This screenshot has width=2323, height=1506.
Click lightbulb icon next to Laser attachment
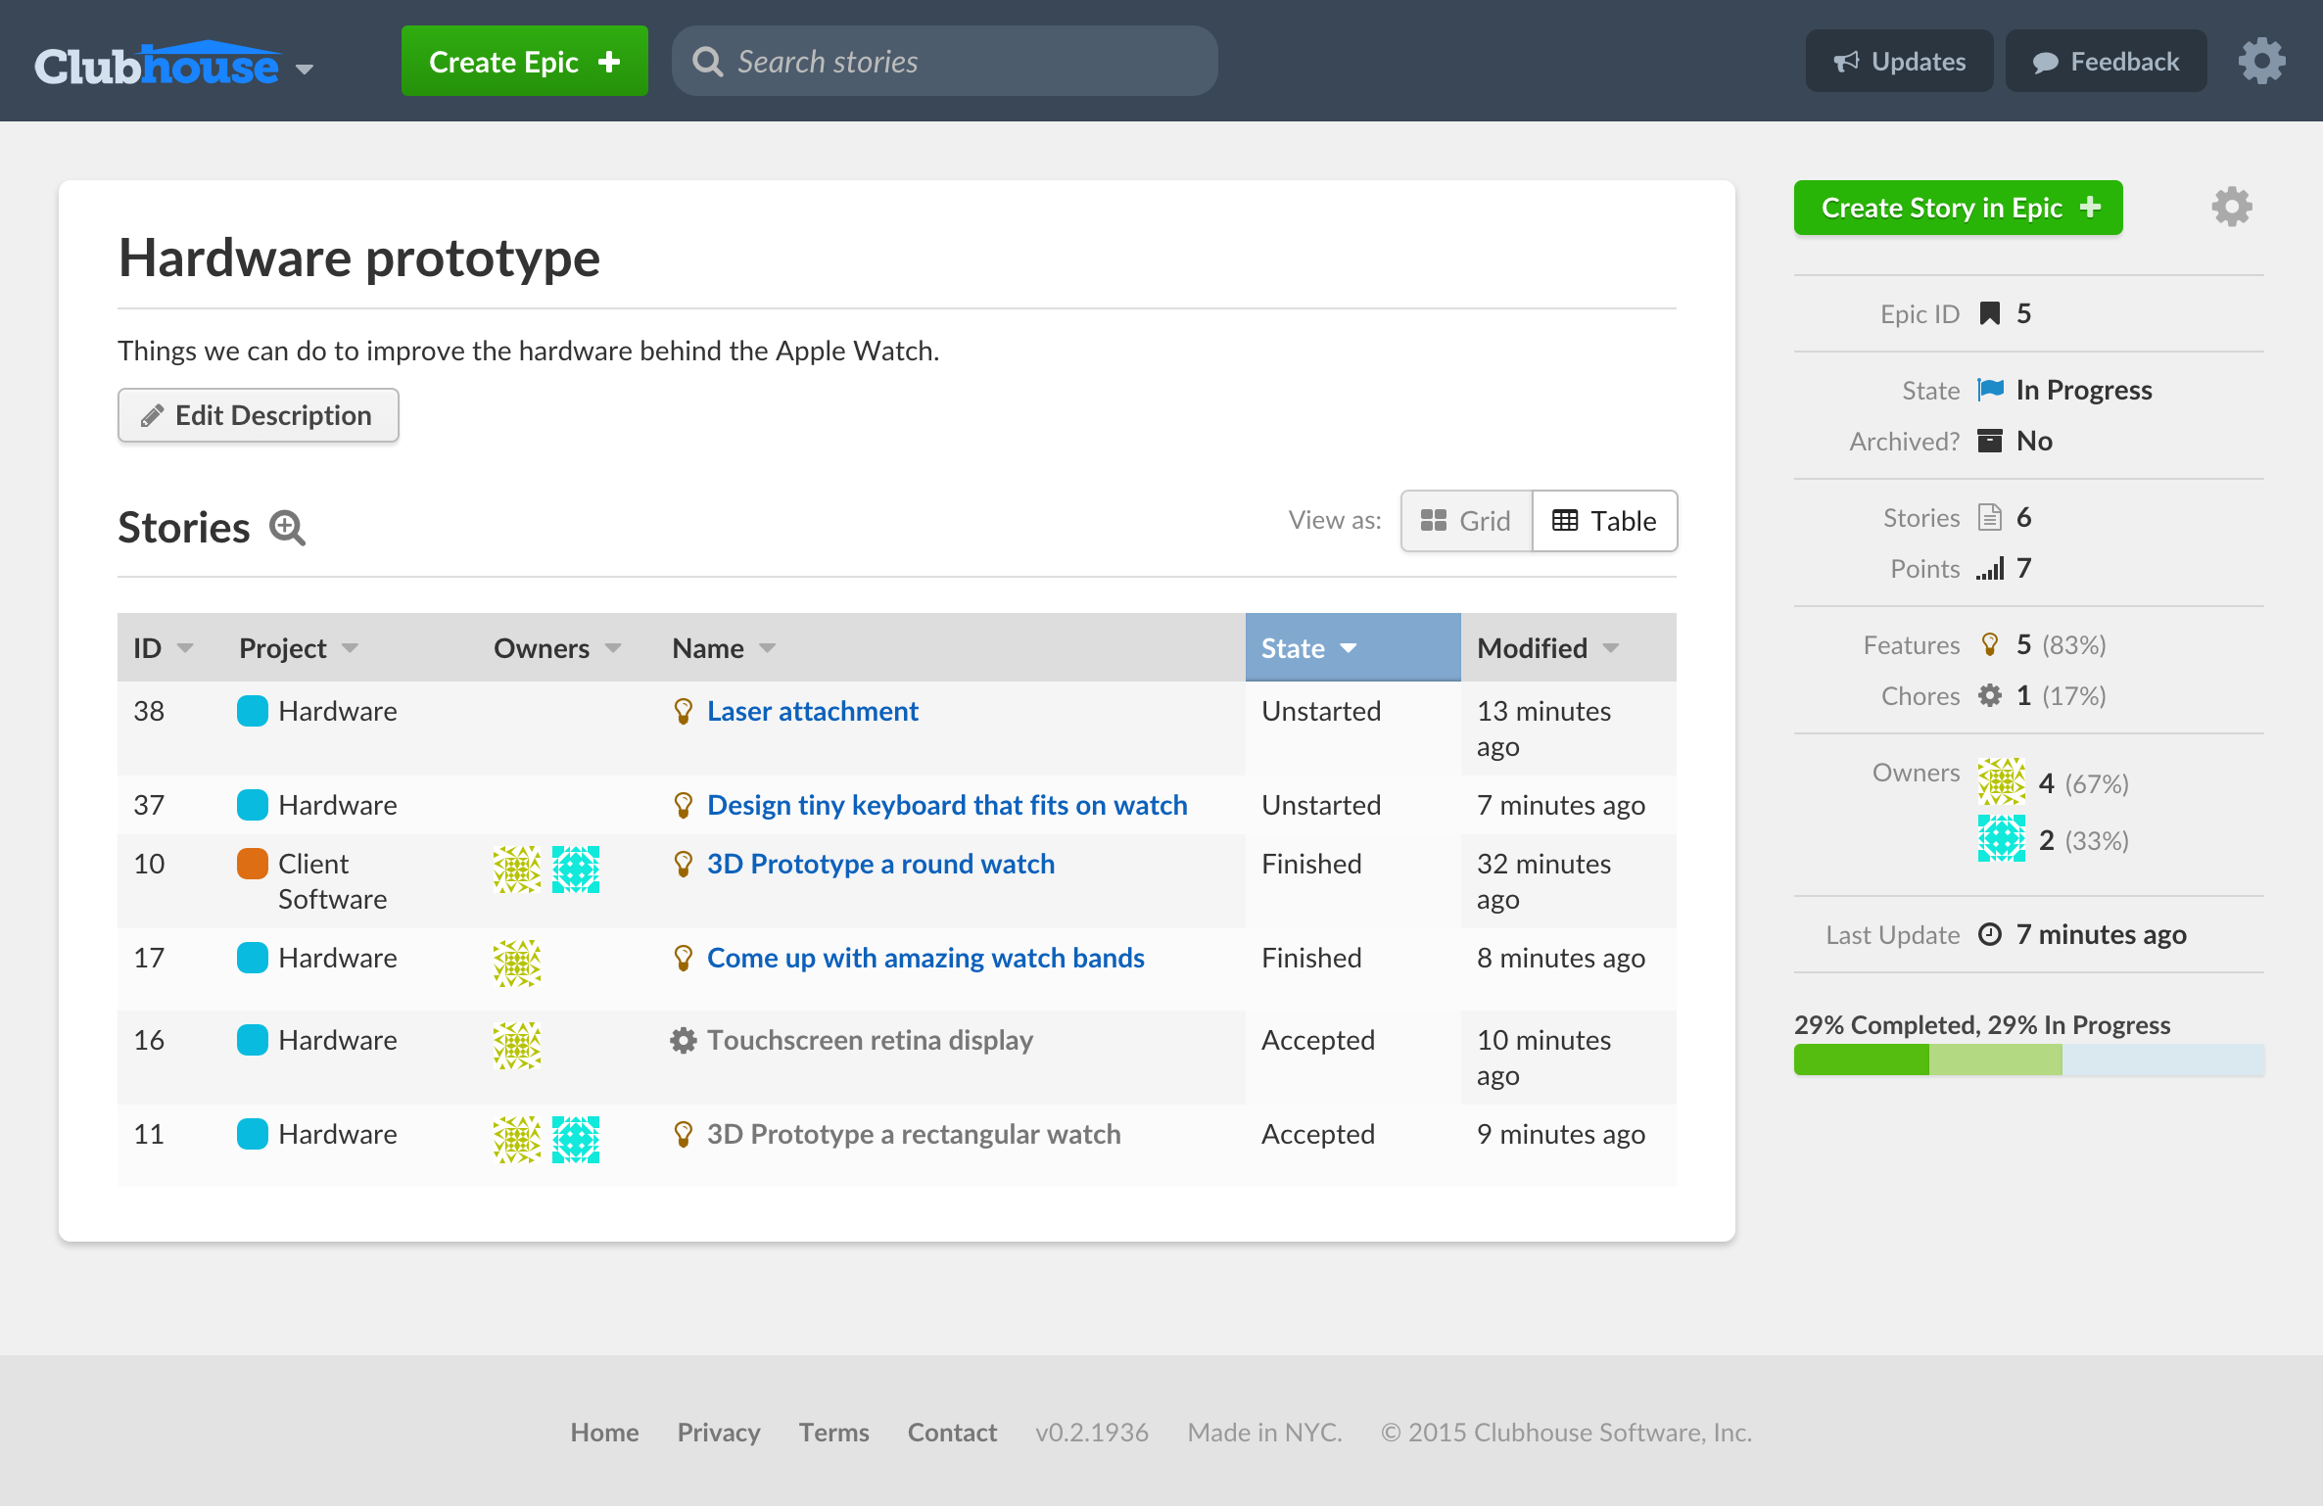coord(684,711)
